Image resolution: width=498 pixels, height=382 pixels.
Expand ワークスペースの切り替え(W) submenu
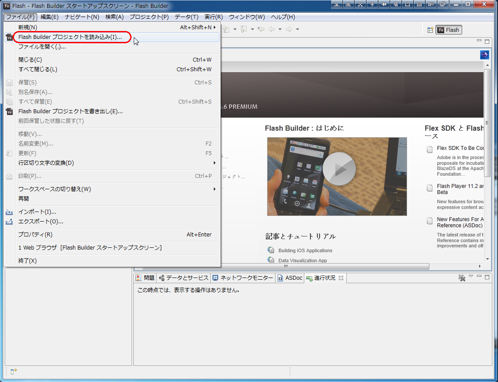coord(112,189)
